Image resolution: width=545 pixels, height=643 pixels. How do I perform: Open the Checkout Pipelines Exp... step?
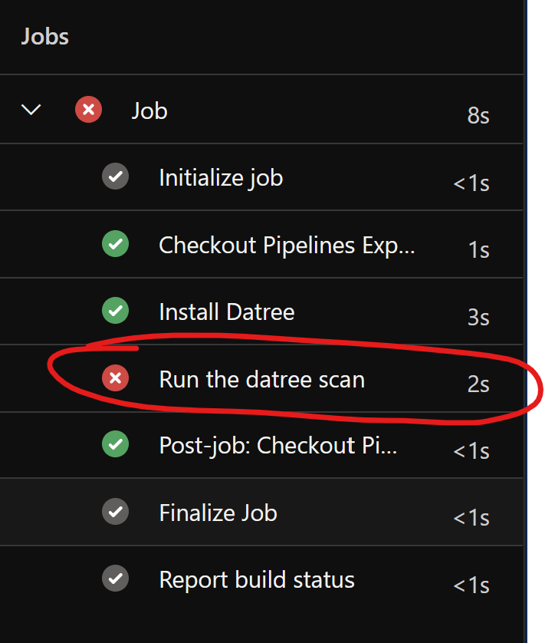point(287,246)
